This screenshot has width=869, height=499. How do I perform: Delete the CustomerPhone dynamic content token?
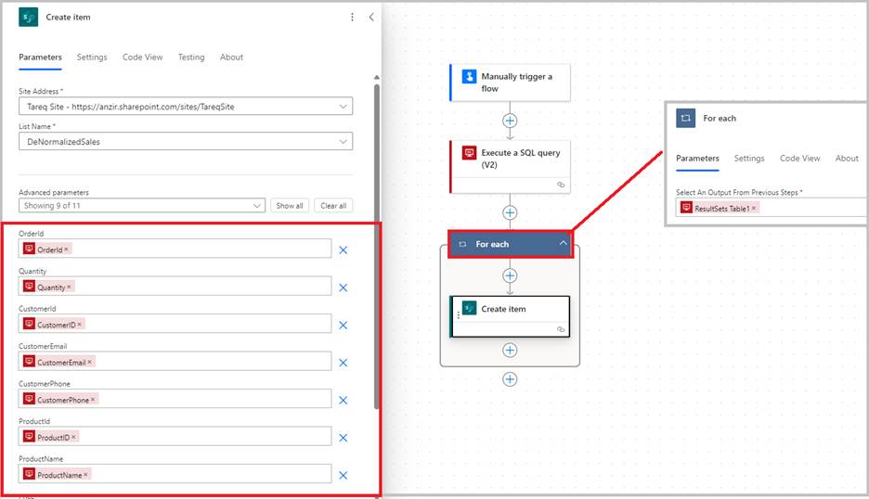93,400
